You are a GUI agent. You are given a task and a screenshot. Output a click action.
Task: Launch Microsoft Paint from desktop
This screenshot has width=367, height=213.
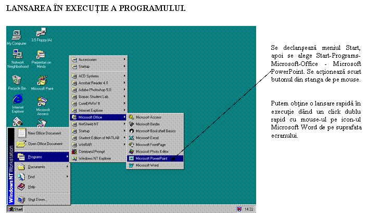(42, 81)
